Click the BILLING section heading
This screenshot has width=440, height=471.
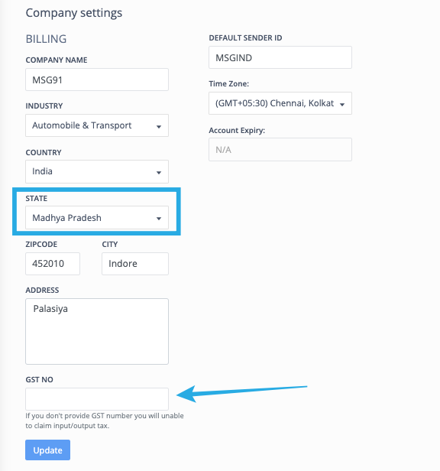(46, 39)
